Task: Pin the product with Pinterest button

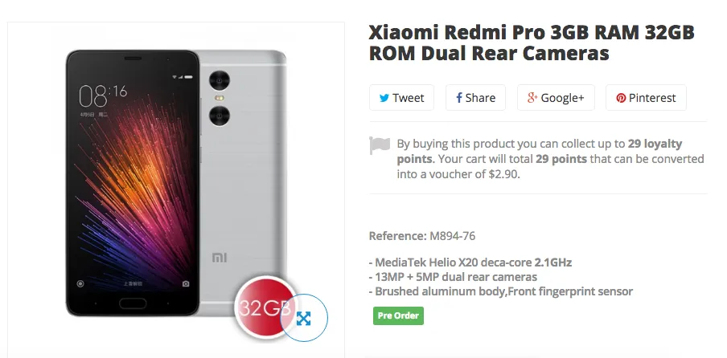Action: 646,98
